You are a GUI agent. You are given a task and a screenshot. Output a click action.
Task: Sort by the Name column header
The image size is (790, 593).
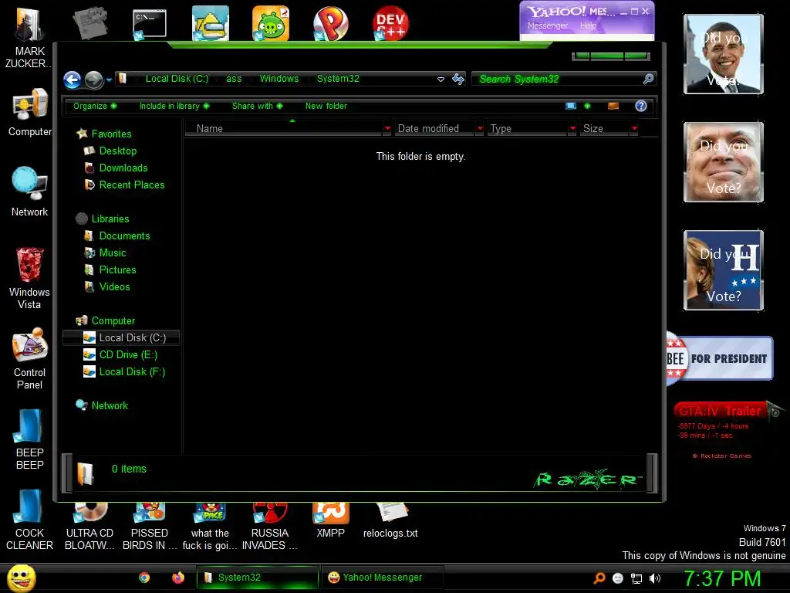click(x=284, y=129)
